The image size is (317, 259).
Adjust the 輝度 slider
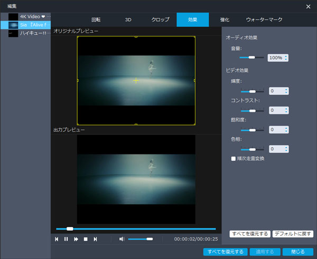pos(253,91)
